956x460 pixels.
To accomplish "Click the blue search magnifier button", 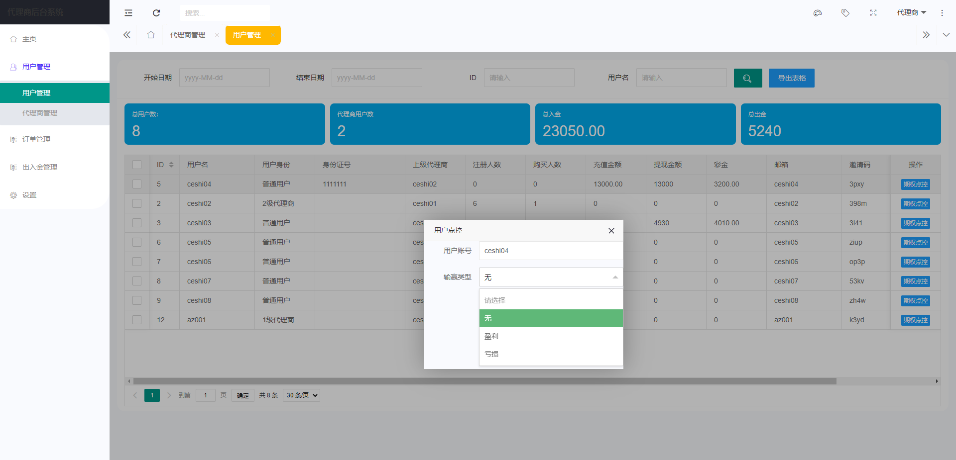I will [747, 78].
